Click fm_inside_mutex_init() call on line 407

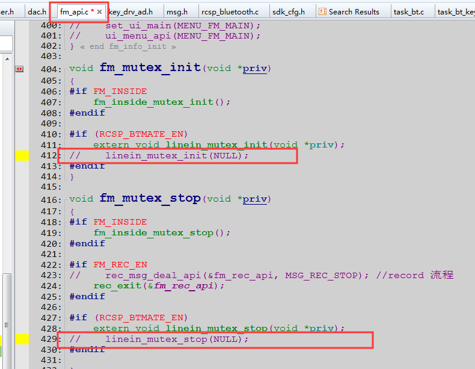click(x=162, y=102)
